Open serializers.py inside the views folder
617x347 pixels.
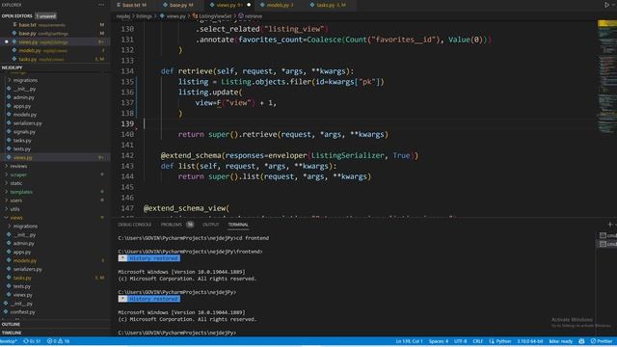(x=27, y=269)
